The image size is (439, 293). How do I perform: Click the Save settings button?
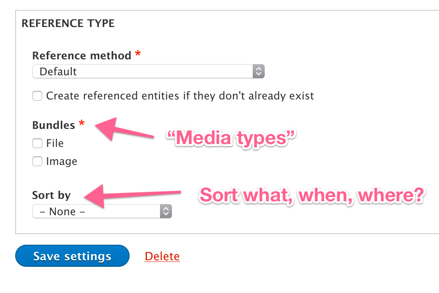[x=73, y=256]
